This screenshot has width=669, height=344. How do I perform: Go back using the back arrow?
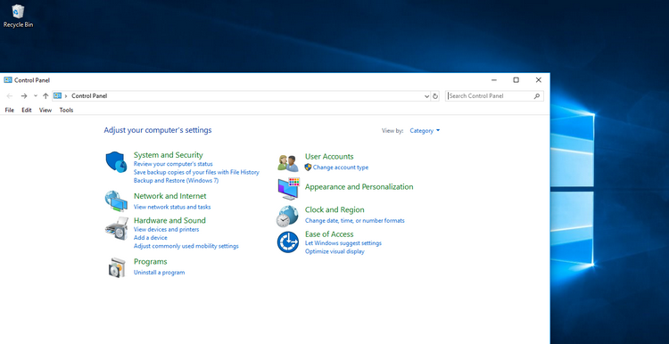click(x=10, y=96)
